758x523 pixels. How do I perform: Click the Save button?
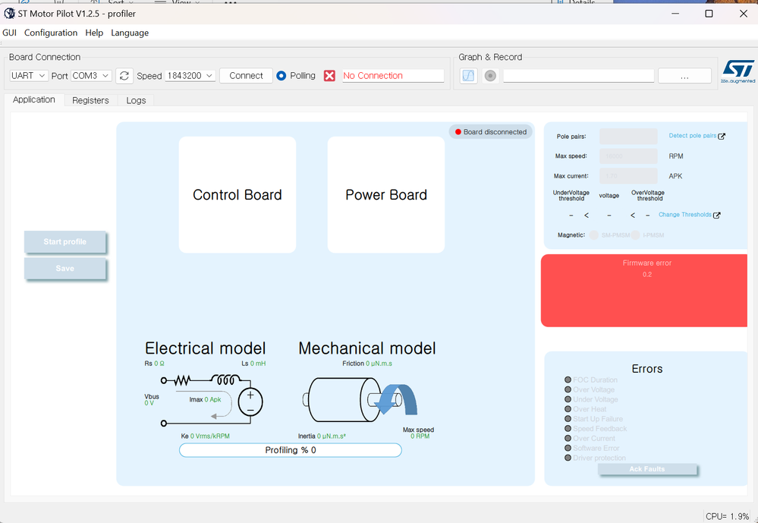64,269
